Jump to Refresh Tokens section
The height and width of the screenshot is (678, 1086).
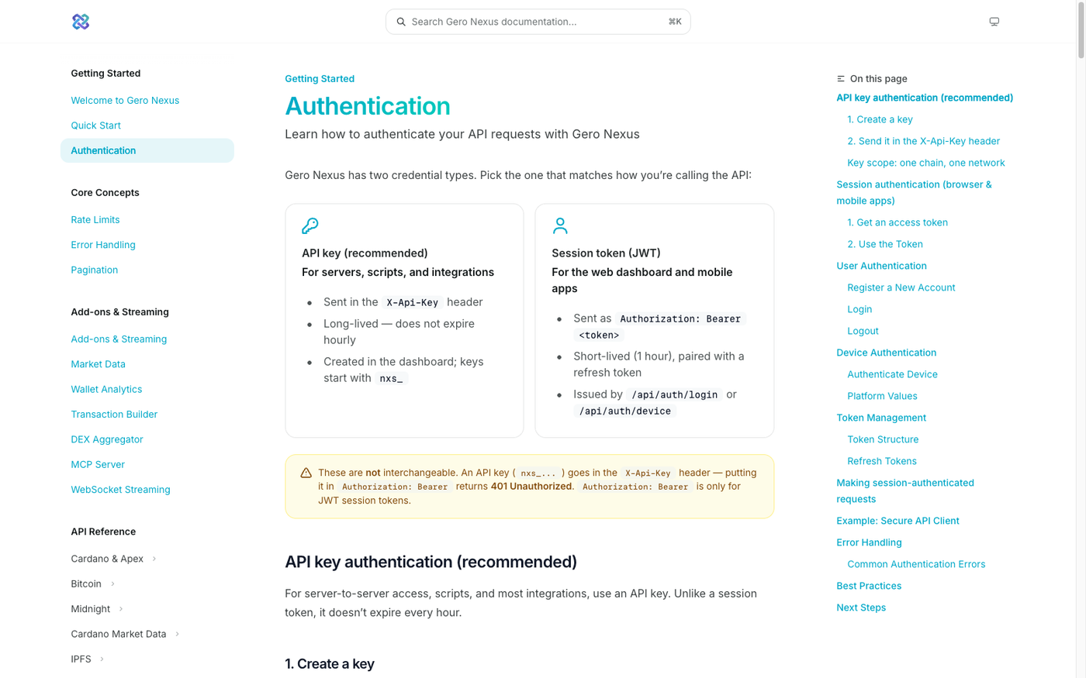881,461
